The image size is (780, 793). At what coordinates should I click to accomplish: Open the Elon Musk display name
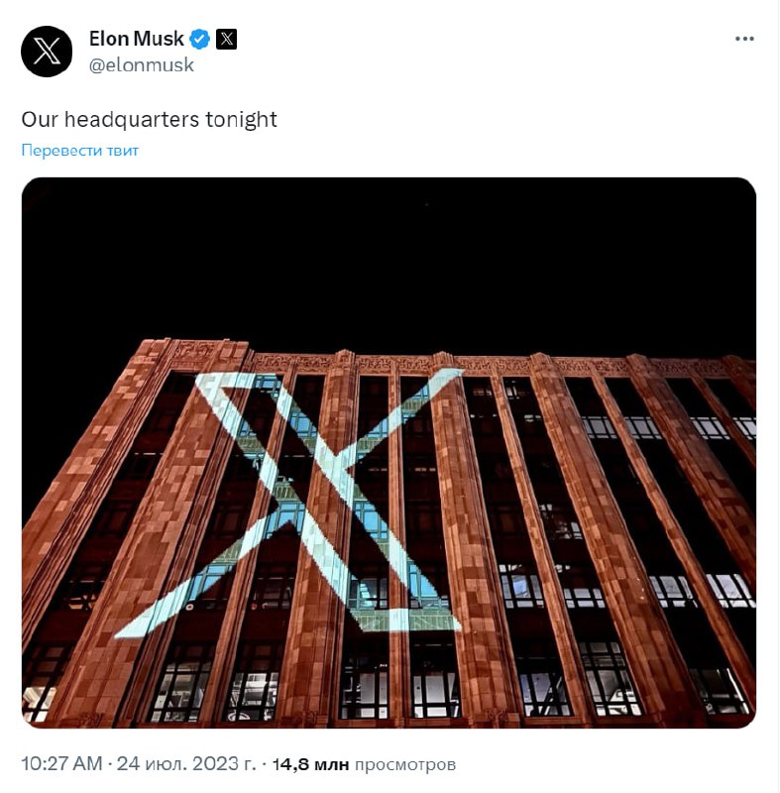[137, 40]
